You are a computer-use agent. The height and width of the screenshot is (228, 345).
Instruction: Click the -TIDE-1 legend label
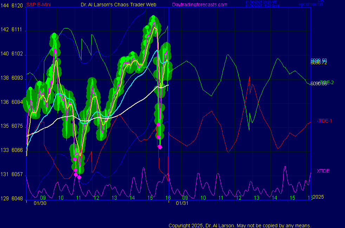325,121
